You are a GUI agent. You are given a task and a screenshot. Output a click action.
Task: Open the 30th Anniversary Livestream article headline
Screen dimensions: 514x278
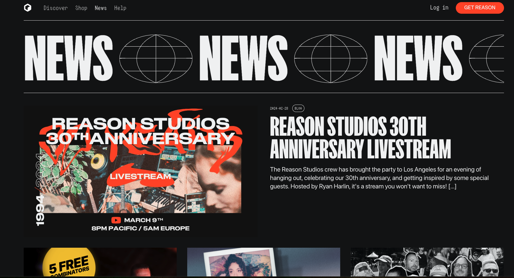pos(360,137)
